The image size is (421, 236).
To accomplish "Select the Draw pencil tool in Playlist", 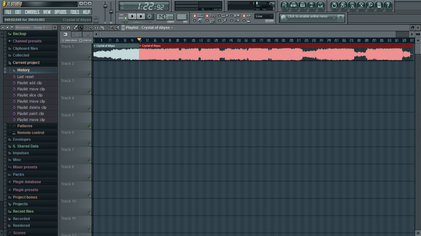I will click(76, 27).
